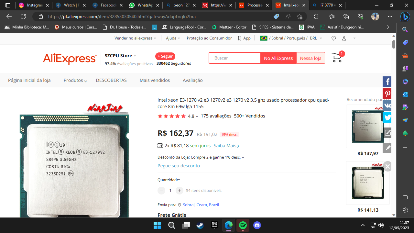Screen dimensions: 414x233
Task: Open Edge settings and more menu
Action: click(390, 17)
